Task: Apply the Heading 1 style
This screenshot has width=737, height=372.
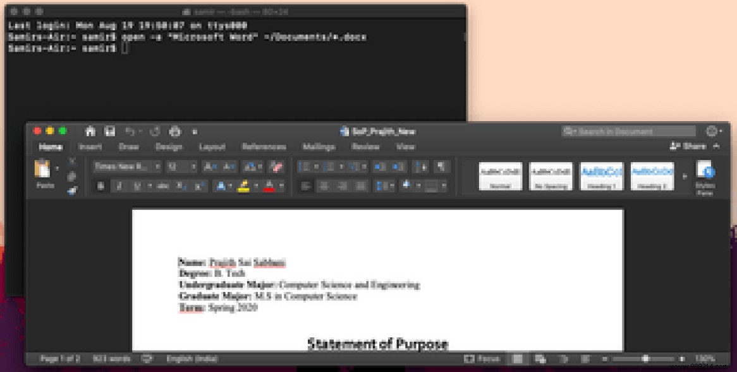Action: 600,175
